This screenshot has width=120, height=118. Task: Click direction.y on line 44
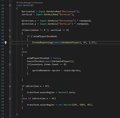pos(29,24)
